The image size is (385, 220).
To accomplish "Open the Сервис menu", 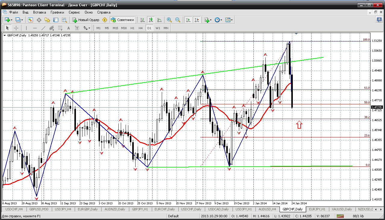I will click(74, 12).
